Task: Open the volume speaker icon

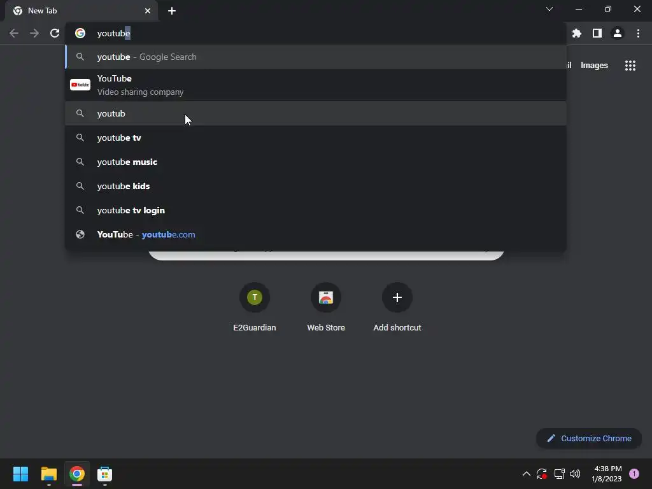Action: pos(575,474)
